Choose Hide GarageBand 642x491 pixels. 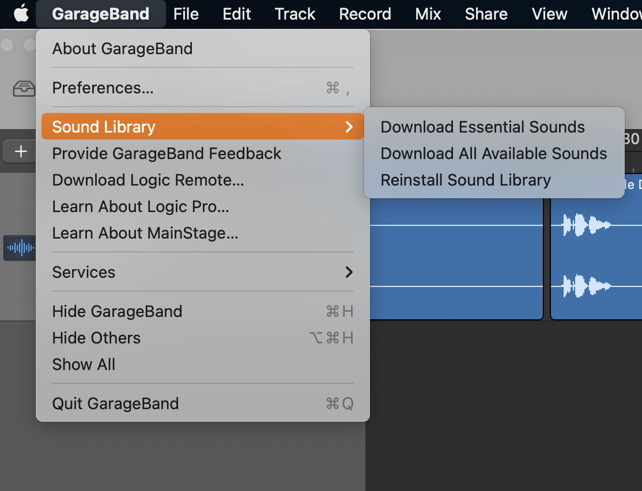[203, 312]
